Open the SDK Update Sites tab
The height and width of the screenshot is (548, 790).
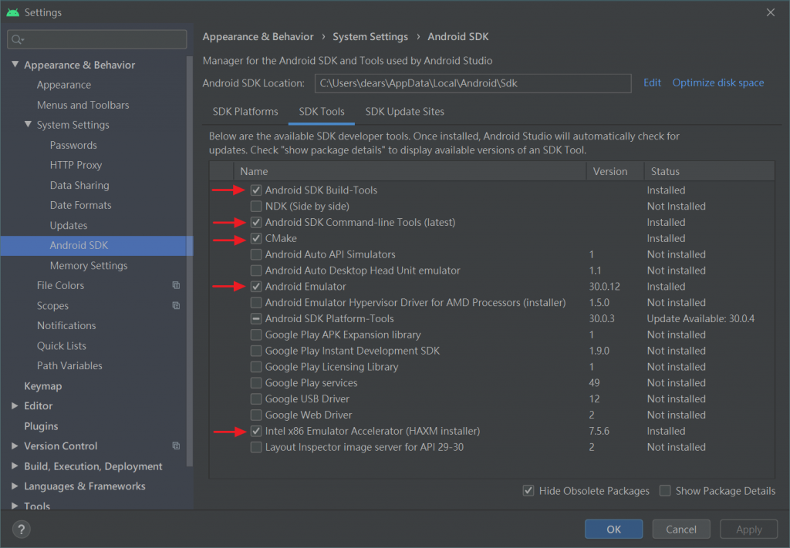click(404, 112)
